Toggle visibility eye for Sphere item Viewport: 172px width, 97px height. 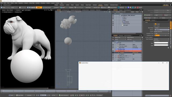point(113,19)
